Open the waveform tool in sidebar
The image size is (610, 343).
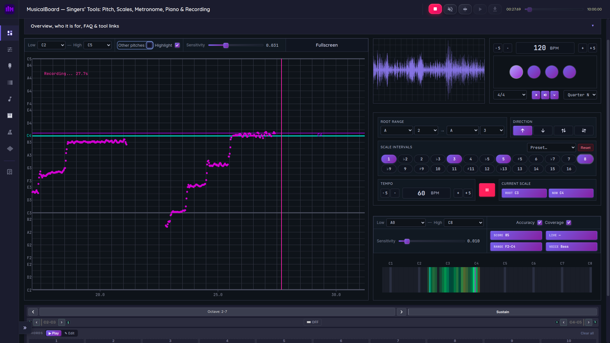pyautogui.click(x=10, y=149)
